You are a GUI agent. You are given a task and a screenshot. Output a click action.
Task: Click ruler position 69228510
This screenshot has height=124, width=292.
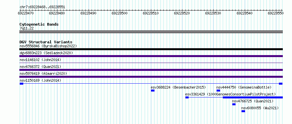pyautogui.click(x=151, y=13)
